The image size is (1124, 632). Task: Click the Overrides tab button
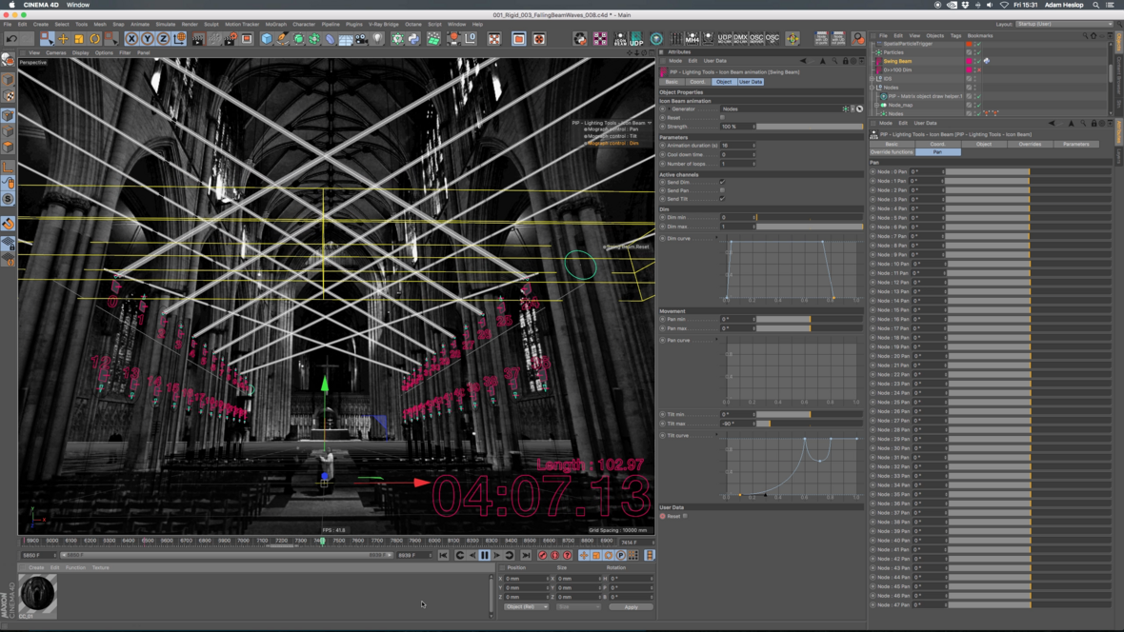tap(1030, 145)
